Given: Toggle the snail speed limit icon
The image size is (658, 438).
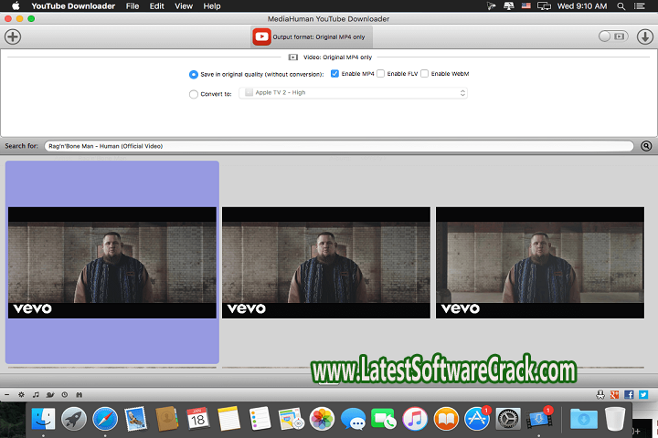Looking at the screenshot, I should coord(50,394).
